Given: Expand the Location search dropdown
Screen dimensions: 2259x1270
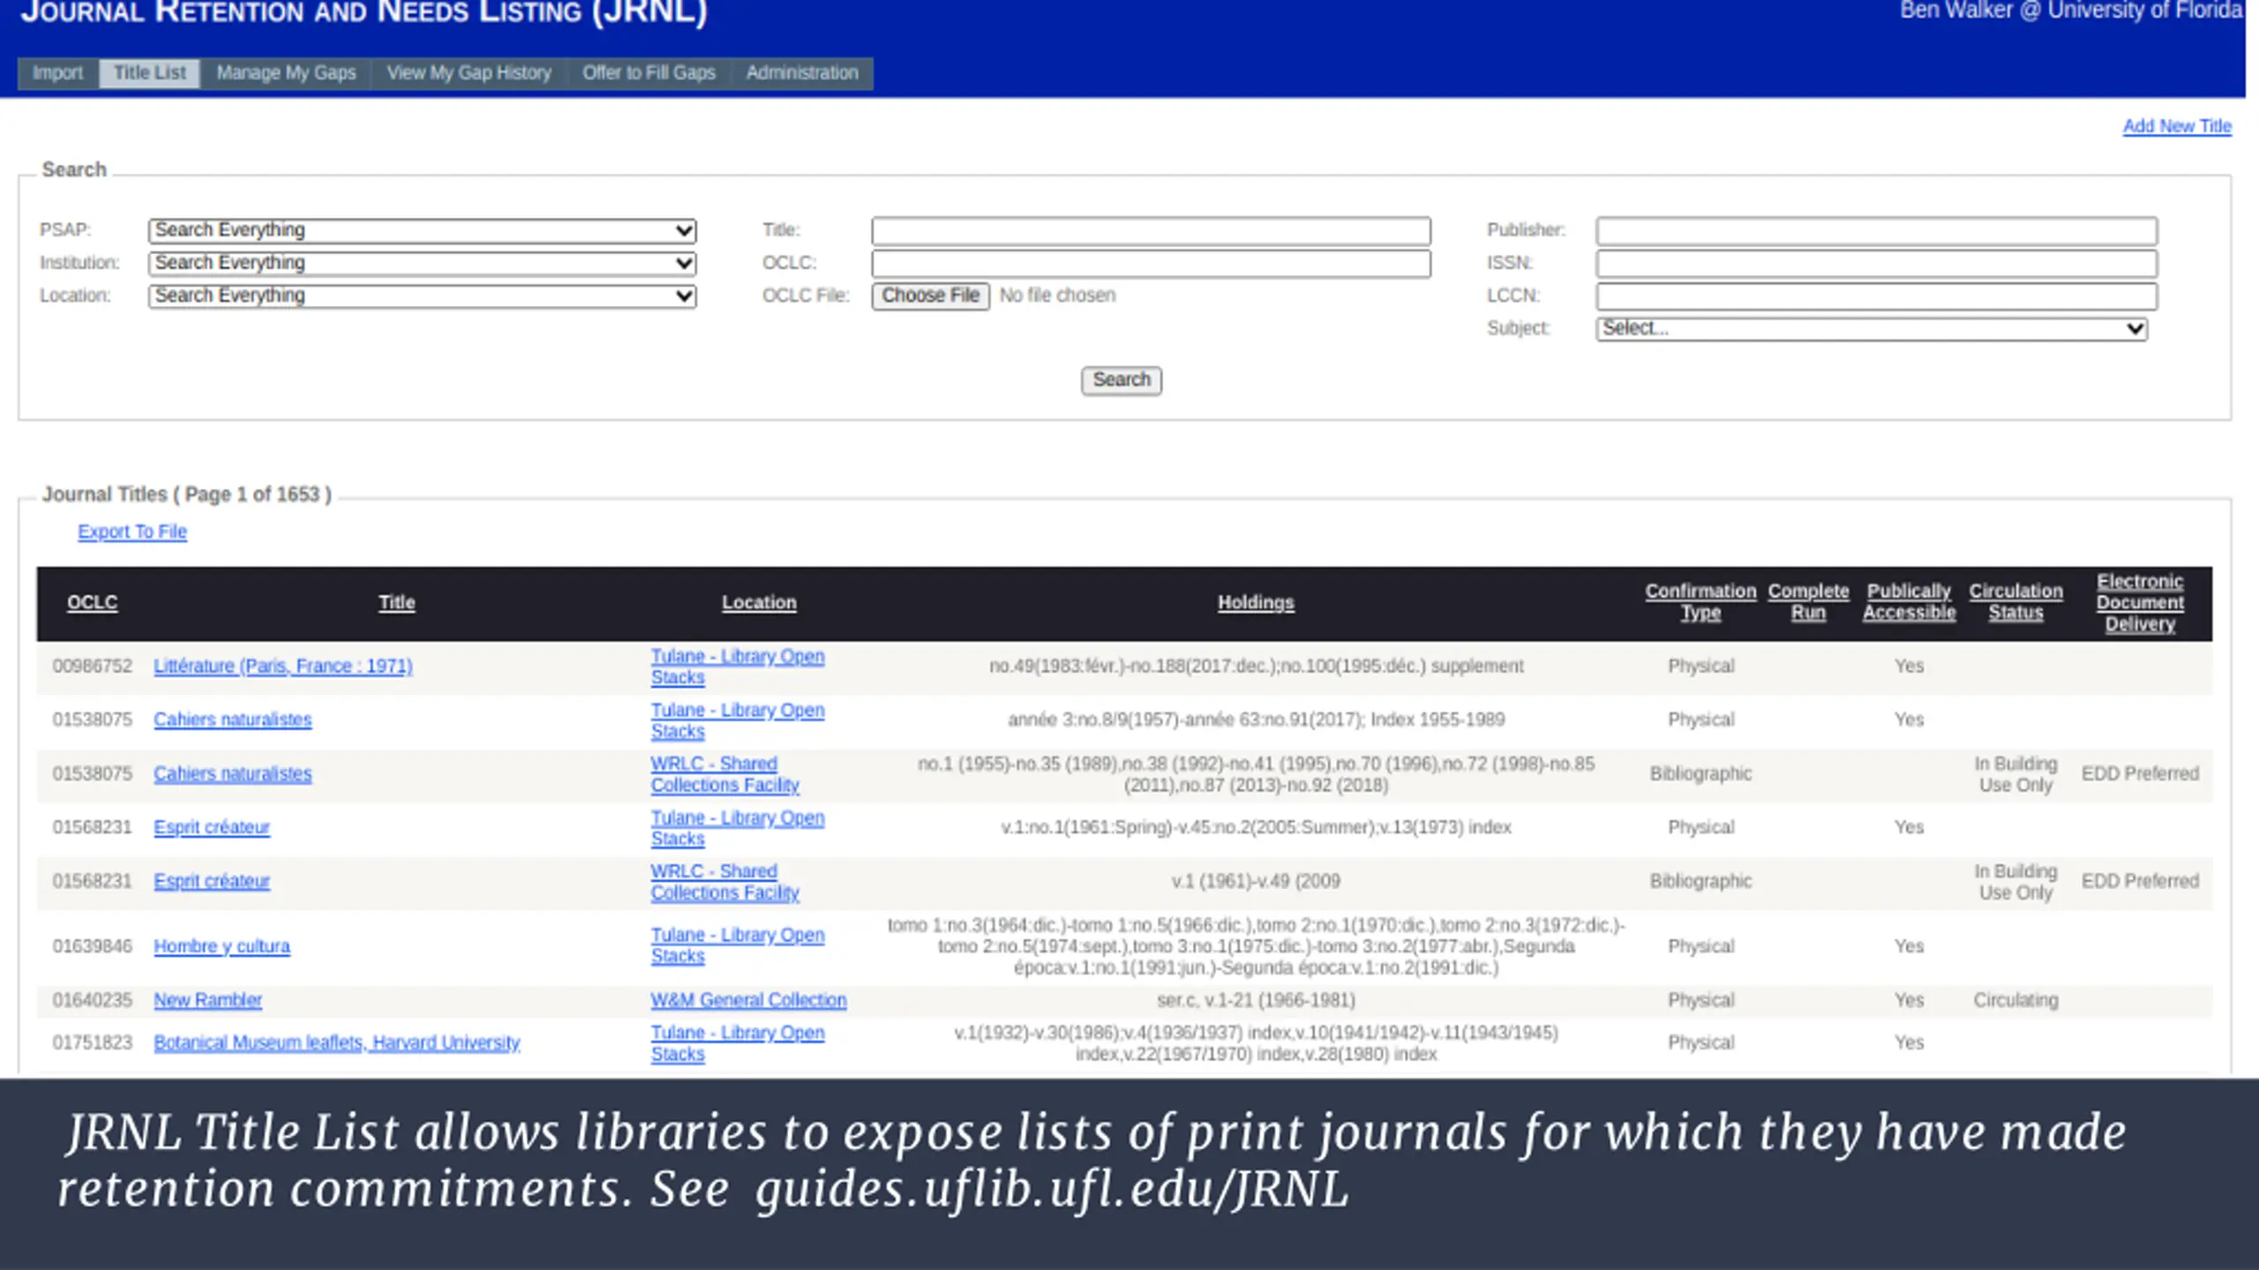Looking at the screenshot, I should tap(422, 295).
